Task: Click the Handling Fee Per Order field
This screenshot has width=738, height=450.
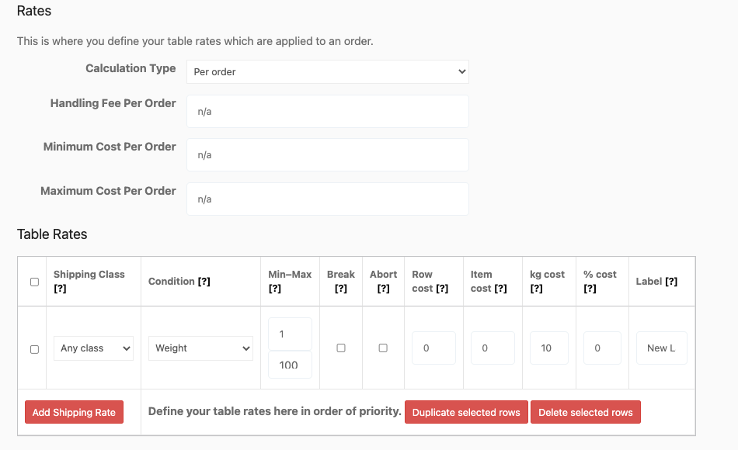Action: 327,111
